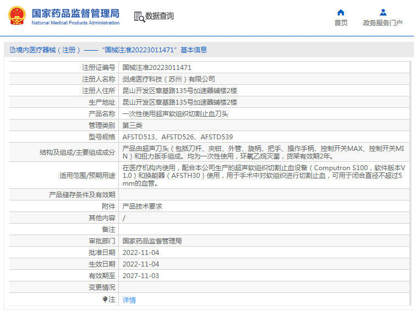This screenshot has height=315, width=414.
Task: Open the 数据查询 search icon
Action: (139, 17)
